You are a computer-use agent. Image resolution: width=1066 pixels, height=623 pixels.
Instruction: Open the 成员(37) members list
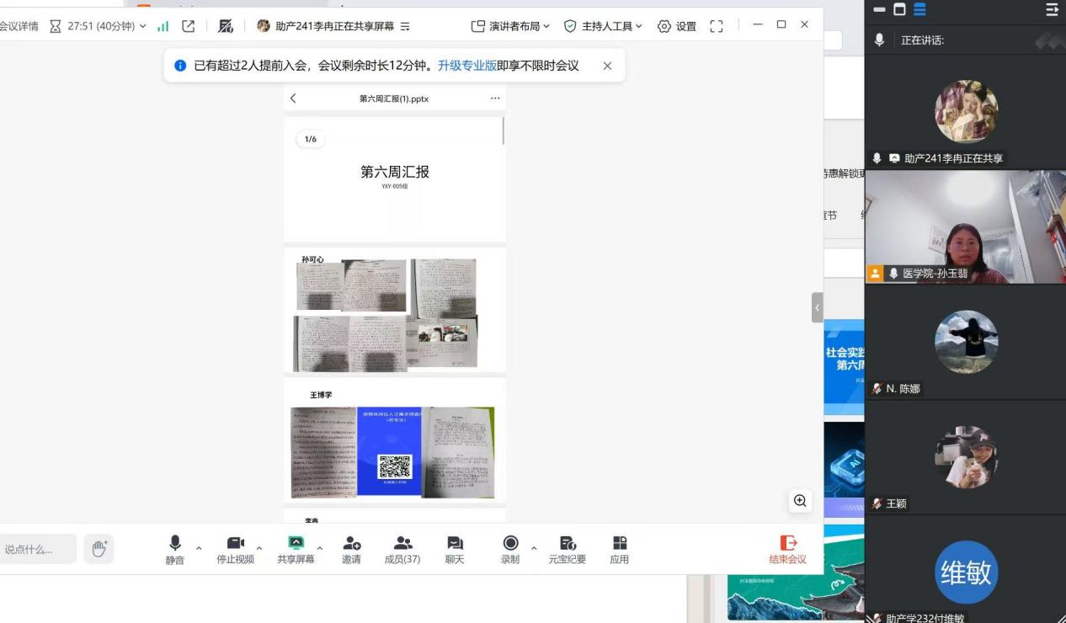[x=402, y=550]
